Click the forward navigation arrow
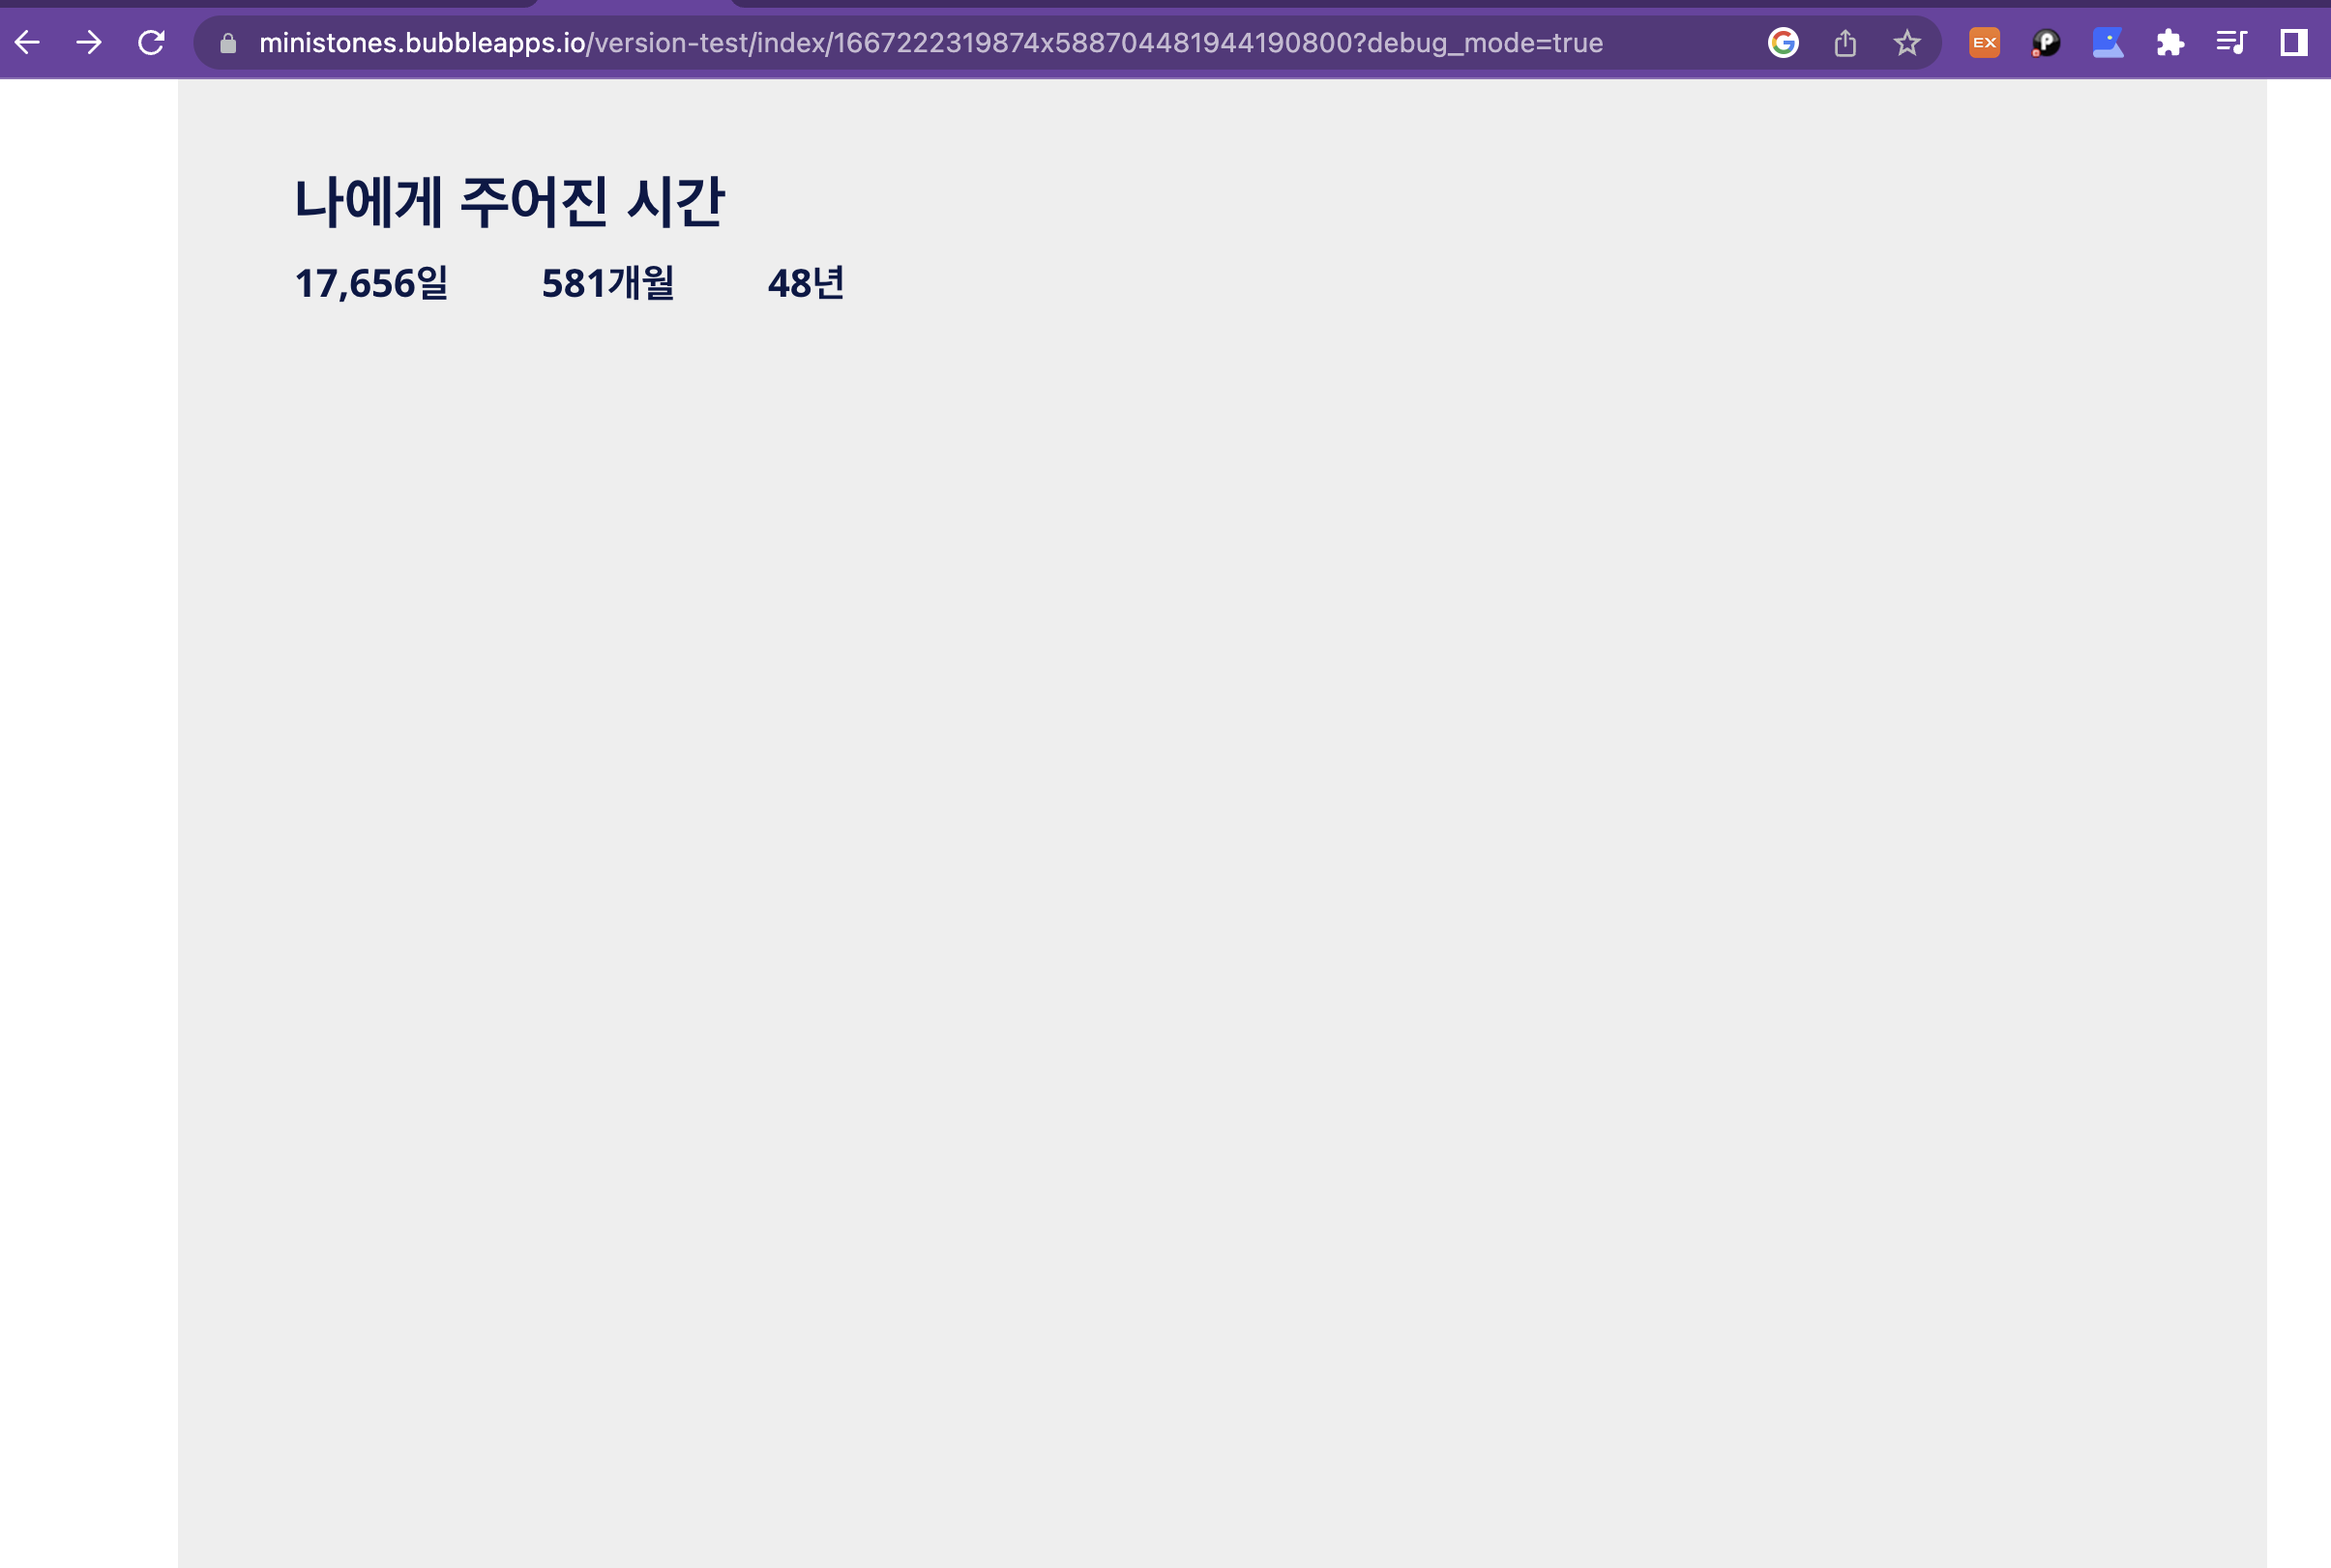Screen dimensions: 2331x1568 (x=89, y=42)
